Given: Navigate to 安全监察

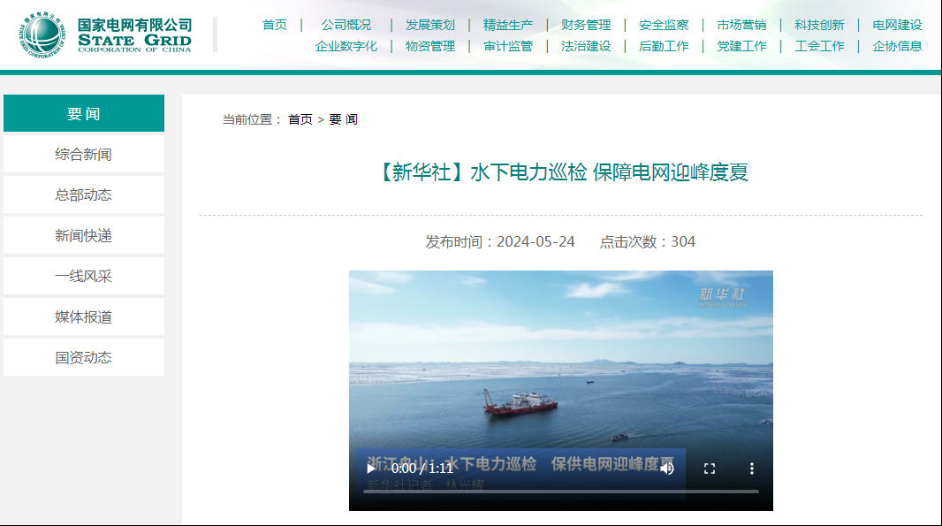Looking at the screenshot, I should (664, 26).
